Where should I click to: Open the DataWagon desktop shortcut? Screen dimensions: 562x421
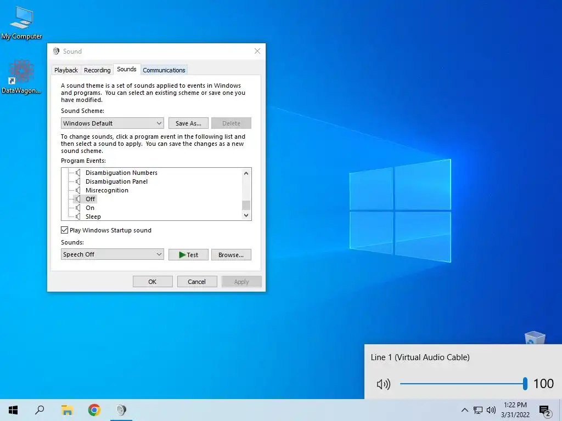(21, 77)
